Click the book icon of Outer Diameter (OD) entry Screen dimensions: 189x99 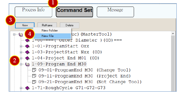tap(27, 40)
